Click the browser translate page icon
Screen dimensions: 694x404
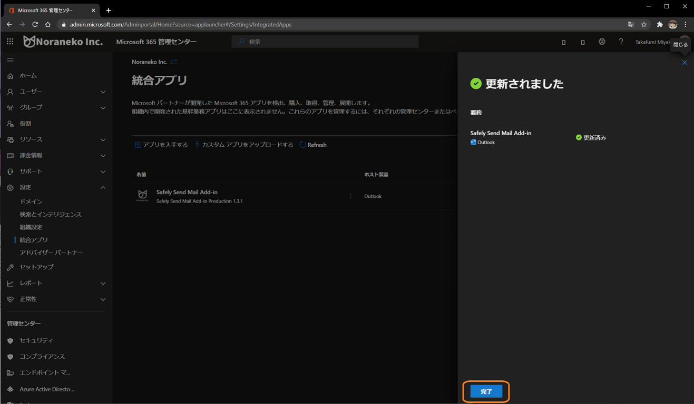[x=631, y=25]
